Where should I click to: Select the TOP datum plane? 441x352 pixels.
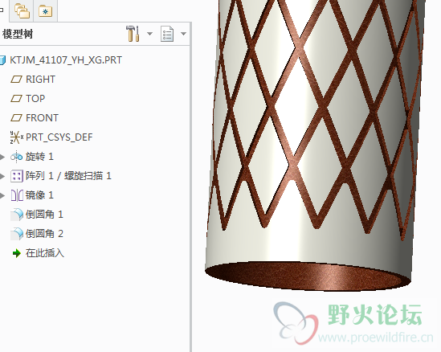point(35,99)
